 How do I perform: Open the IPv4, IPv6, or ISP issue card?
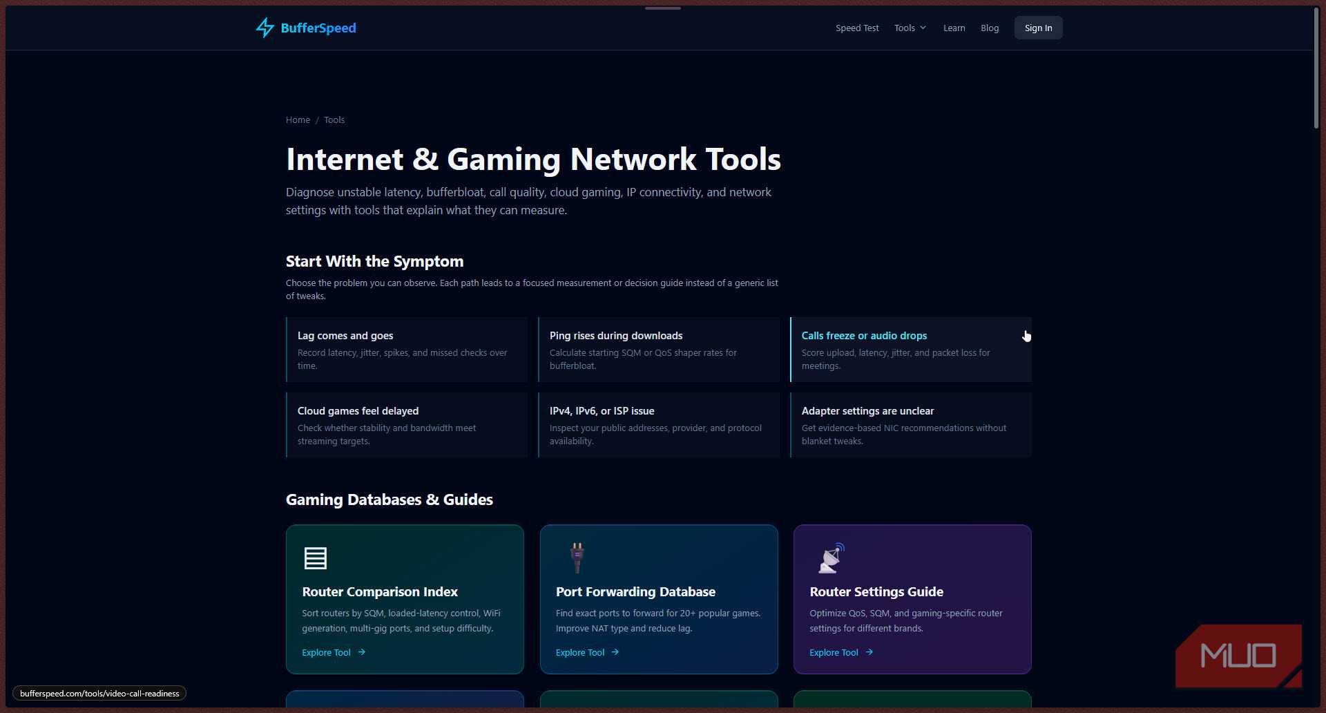click(x=659, y=425)
